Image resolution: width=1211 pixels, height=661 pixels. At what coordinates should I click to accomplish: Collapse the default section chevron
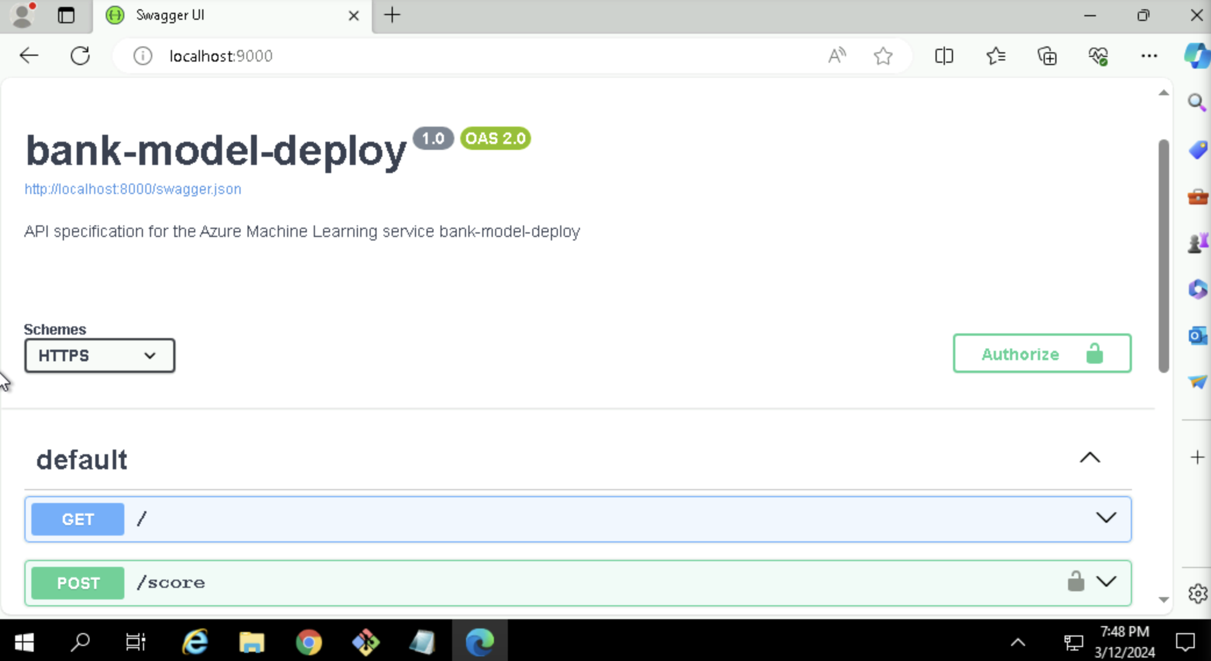coord(1090,458)
